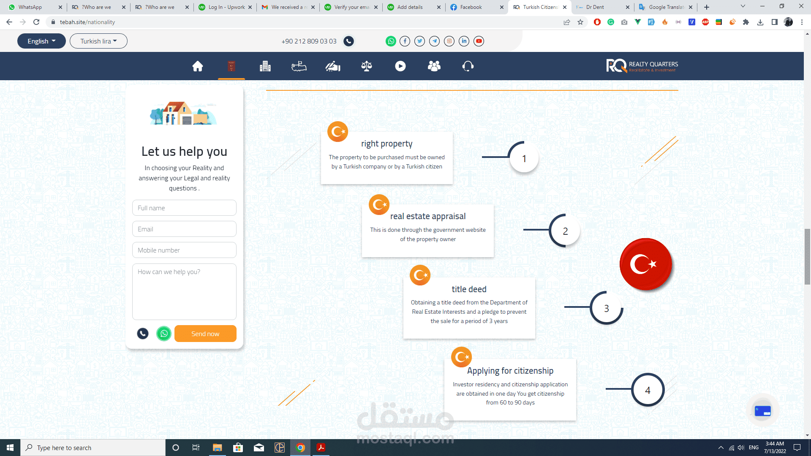Expand the English language dropdown
Viewport: 811px width, 456px height.
tap(41, 41)
